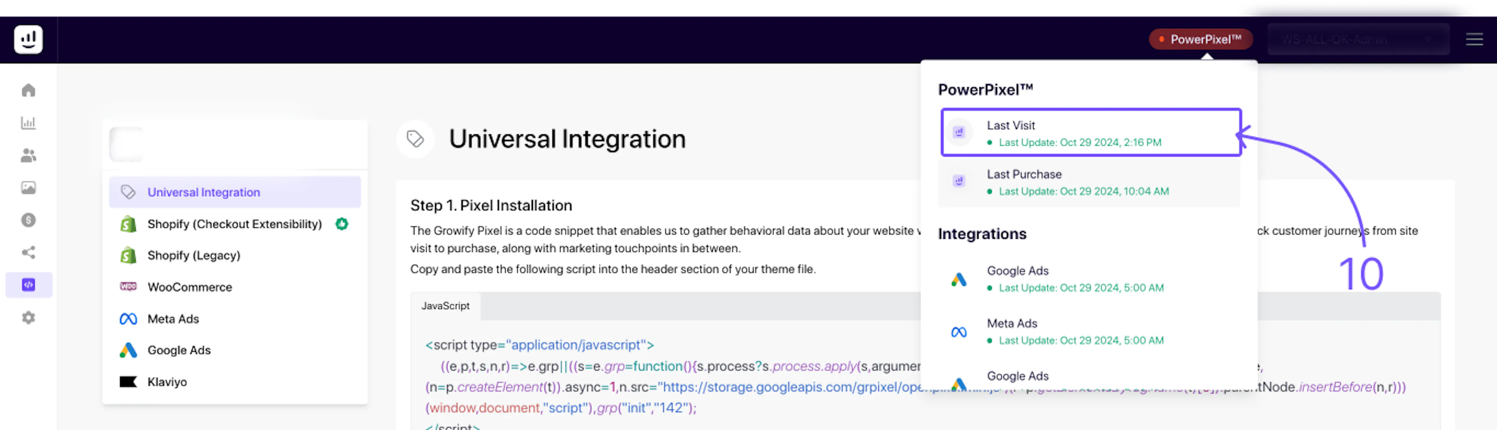Click the Growify logo icon
The height and width of the screenshot is (430, 1497).
(28, 39)
